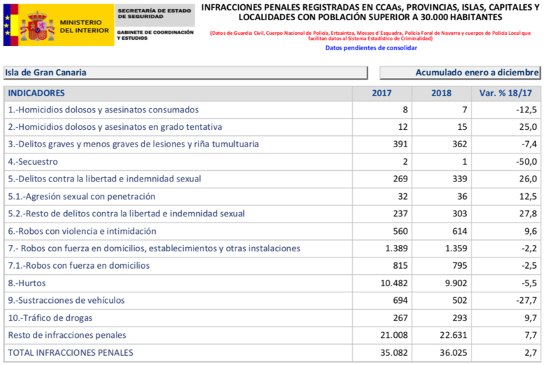This screenshot has height=365, width=545.
Task: Select the 8.-Hurtos row label
Action: tap(28, 283)
